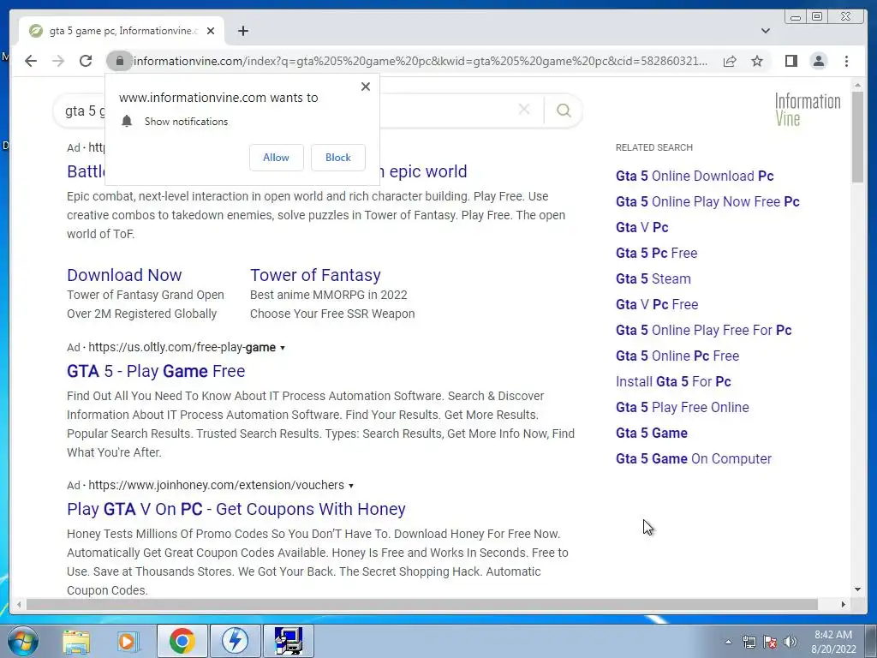Open volume speaker tray icon
Screen dimensions: 877x658
point(790,642)
